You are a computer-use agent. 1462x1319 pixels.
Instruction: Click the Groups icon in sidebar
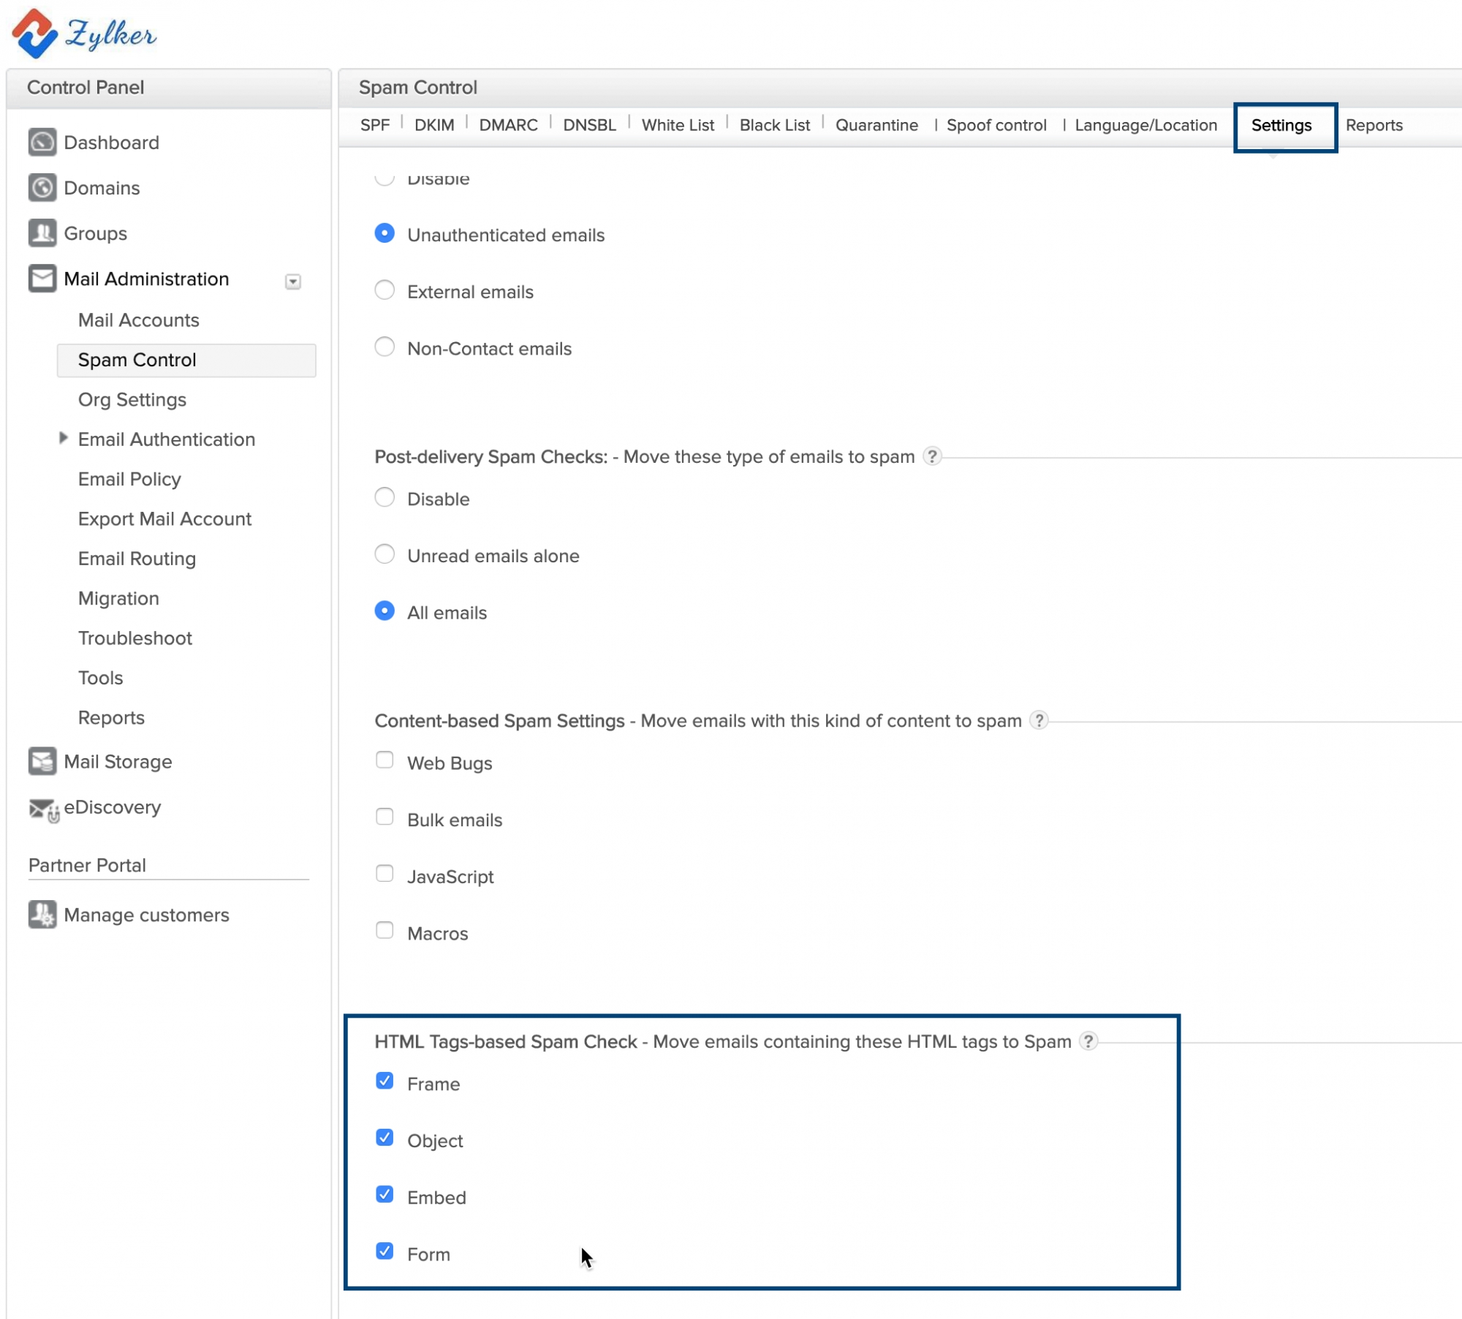[42, 234]
